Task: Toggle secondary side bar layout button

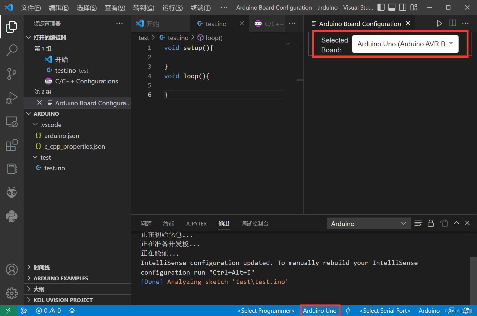Action: pos(403,7)
